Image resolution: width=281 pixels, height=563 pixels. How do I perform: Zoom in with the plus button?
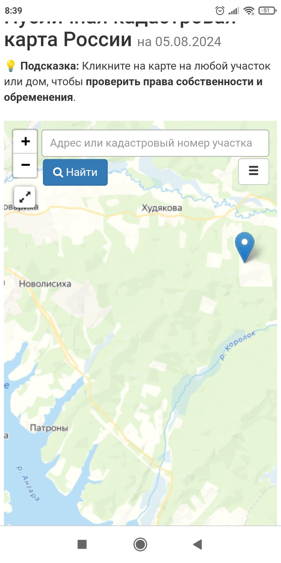(x=25, y=141)
